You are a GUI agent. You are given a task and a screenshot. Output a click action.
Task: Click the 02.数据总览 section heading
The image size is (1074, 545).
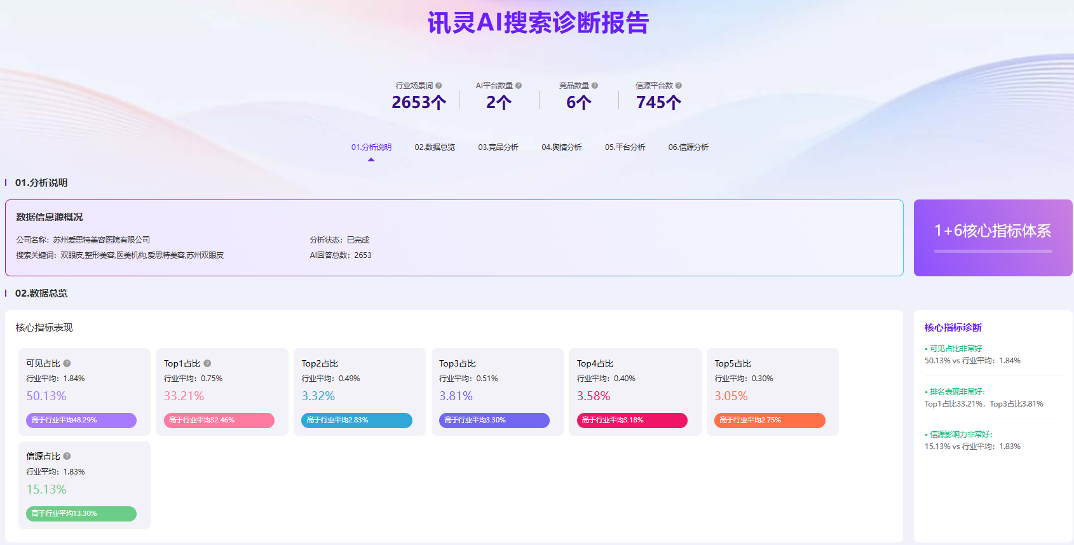41,293
